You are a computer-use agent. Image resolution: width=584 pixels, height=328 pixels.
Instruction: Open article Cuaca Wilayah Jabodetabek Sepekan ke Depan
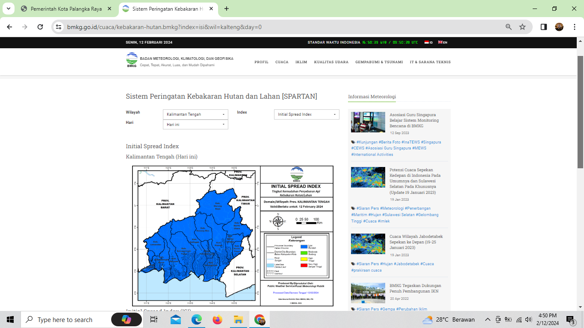click(416, 242)
